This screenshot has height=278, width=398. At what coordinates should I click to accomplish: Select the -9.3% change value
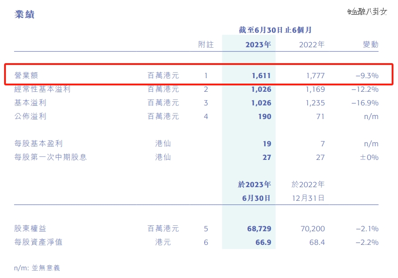[368, 75]
